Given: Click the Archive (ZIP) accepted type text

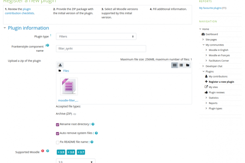Looking at the screenshot, I should [64, 114].
